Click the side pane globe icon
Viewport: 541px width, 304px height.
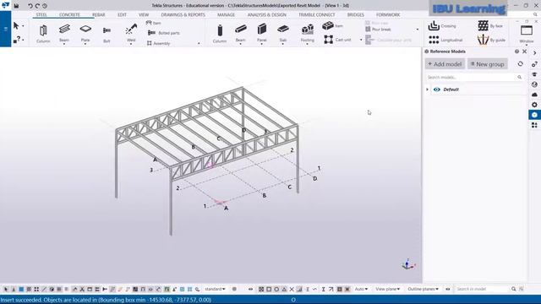534,84
